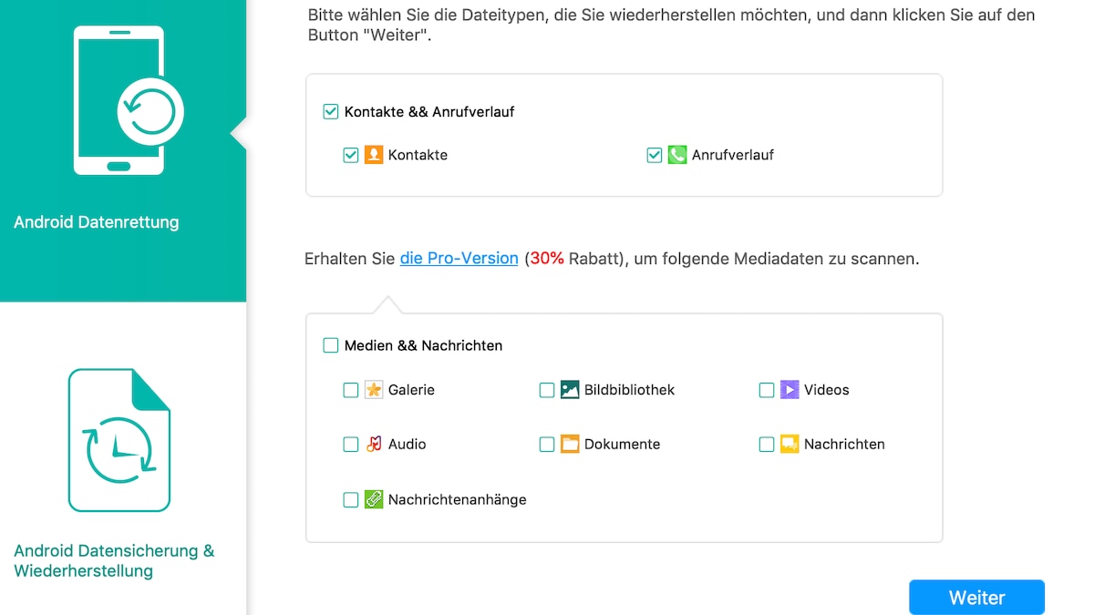Screen dimensions: 1094x615
Task: Switch to Android Datensicherung & Wiederherstellung
Action: [x=114, y=560]
